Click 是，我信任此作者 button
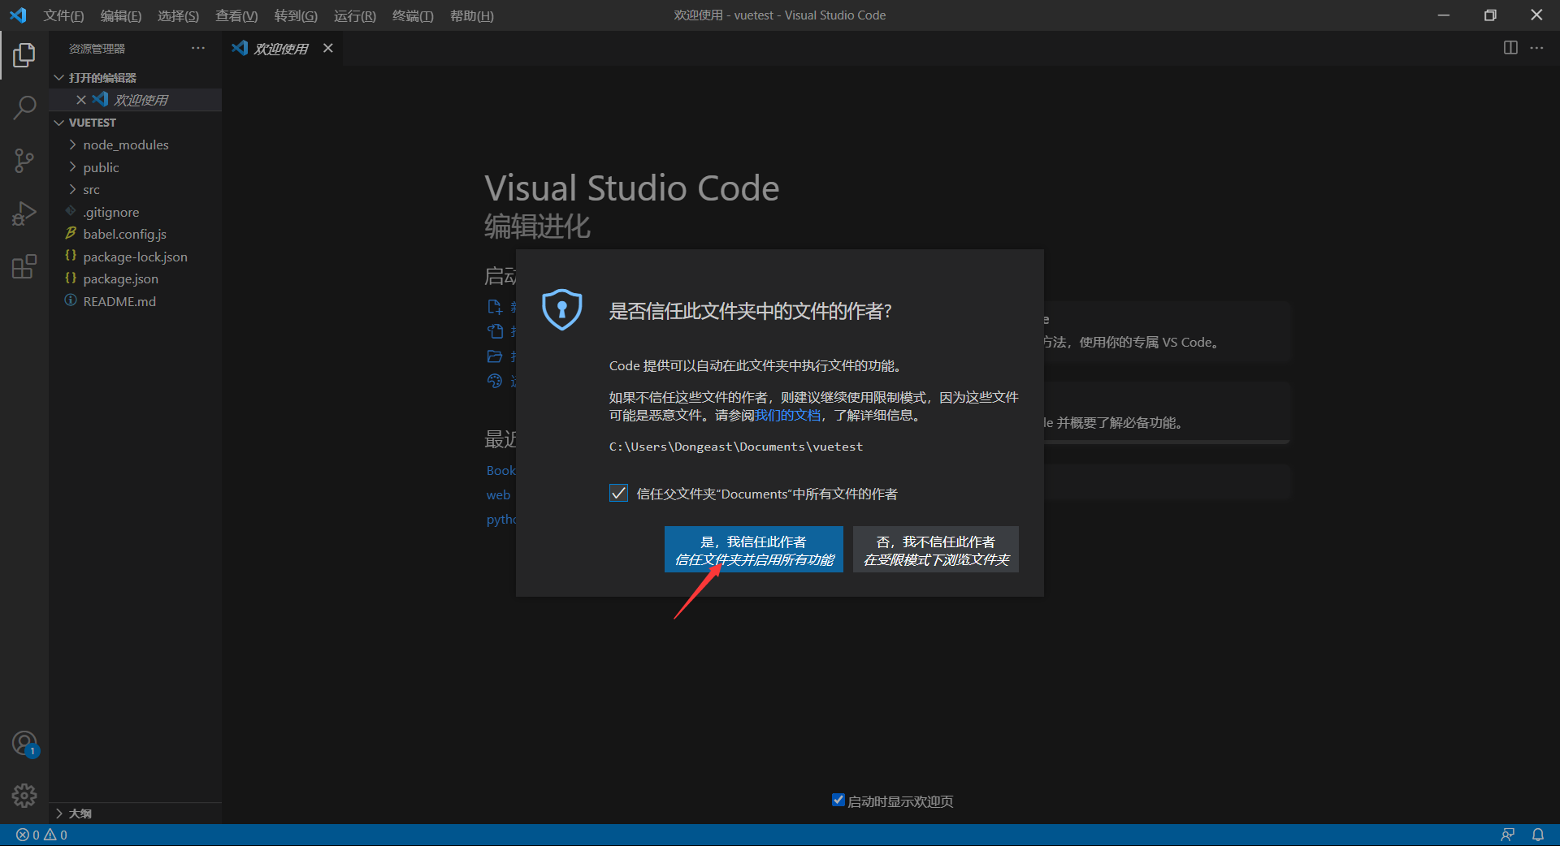The image size is (1560, 846). pyautogui.click(x=754, y=550)
